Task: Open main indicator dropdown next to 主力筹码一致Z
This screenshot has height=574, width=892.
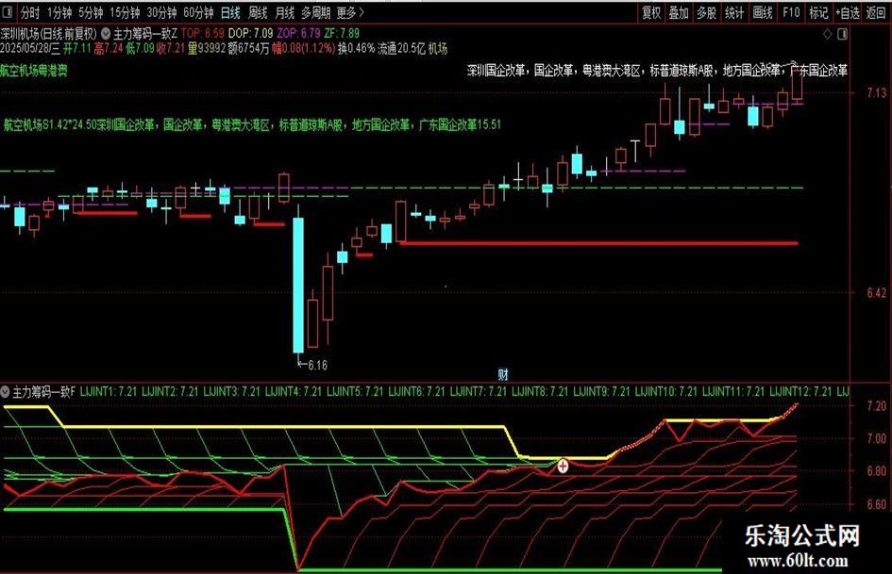Action: pyautogui.click(x=106, y=34)
